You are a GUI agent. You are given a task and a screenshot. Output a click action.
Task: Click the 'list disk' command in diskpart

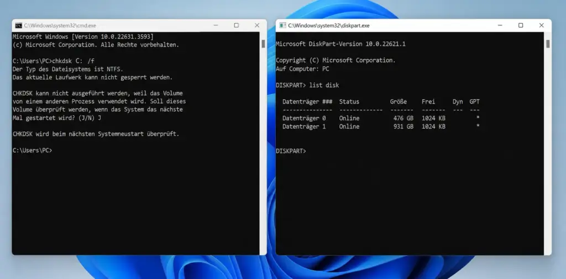click(x=324, y=85)
